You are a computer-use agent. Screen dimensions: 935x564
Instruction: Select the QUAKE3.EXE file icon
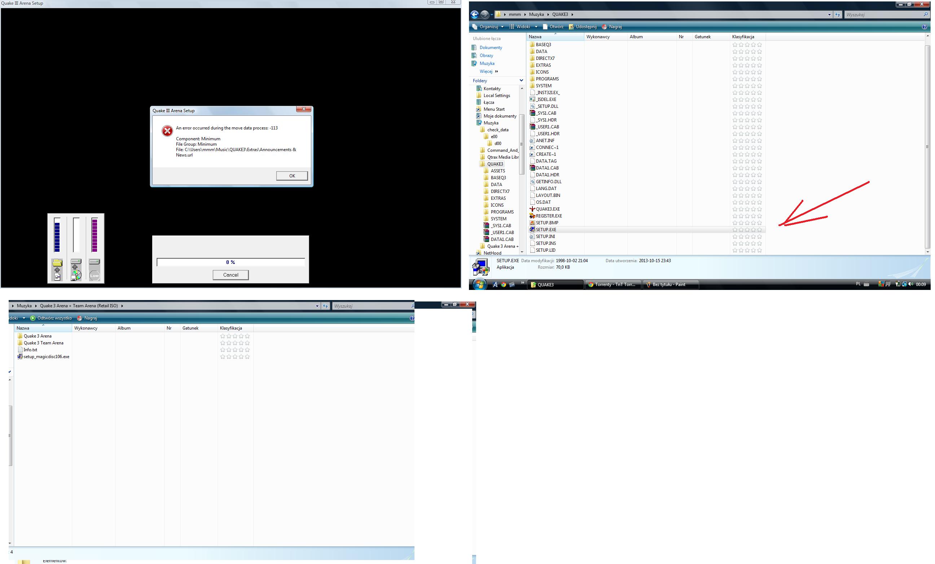tap(532, 209)
